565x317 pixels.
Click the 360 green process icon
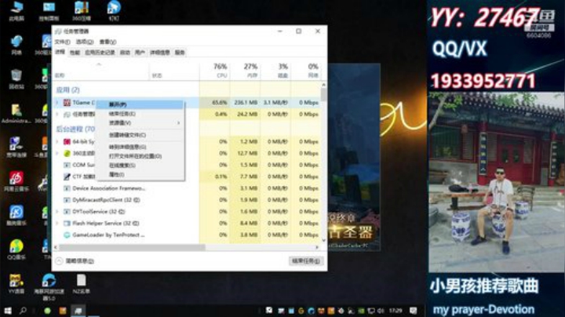pyautogui.click(x=67, y=153)
